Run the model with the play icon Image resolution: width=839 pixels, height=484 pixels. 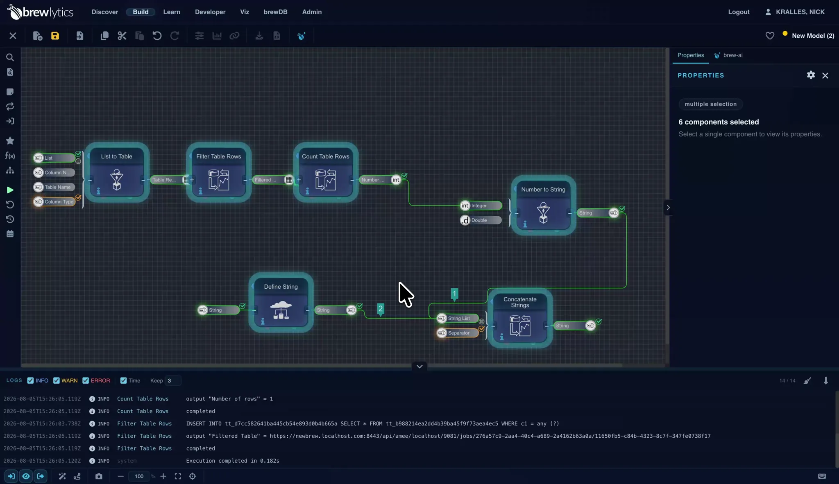(x=10, y=190)
